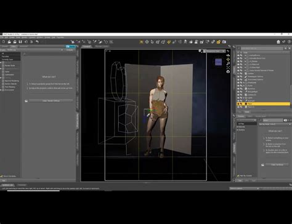Switch to the Presets tab in the lower right pane

[x=241, y=116]
